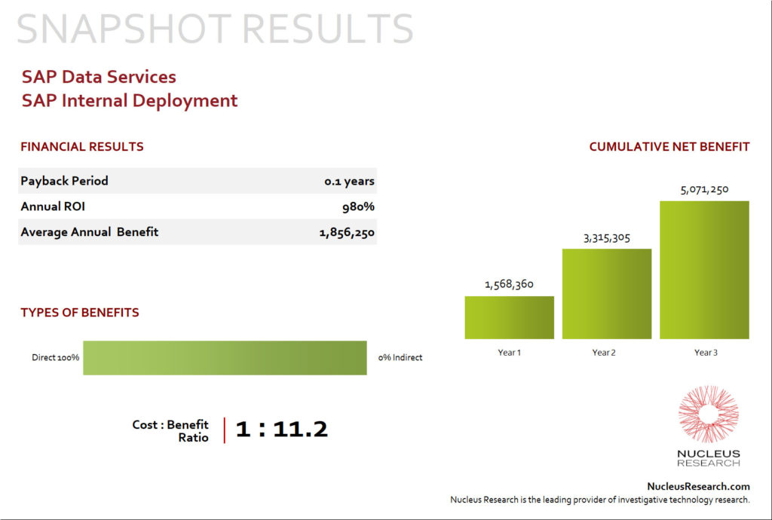The height and width of the screenshot is (520, 772).
Task: Select the FINANCIAL RESULTS section header
Action: point(81,147)
